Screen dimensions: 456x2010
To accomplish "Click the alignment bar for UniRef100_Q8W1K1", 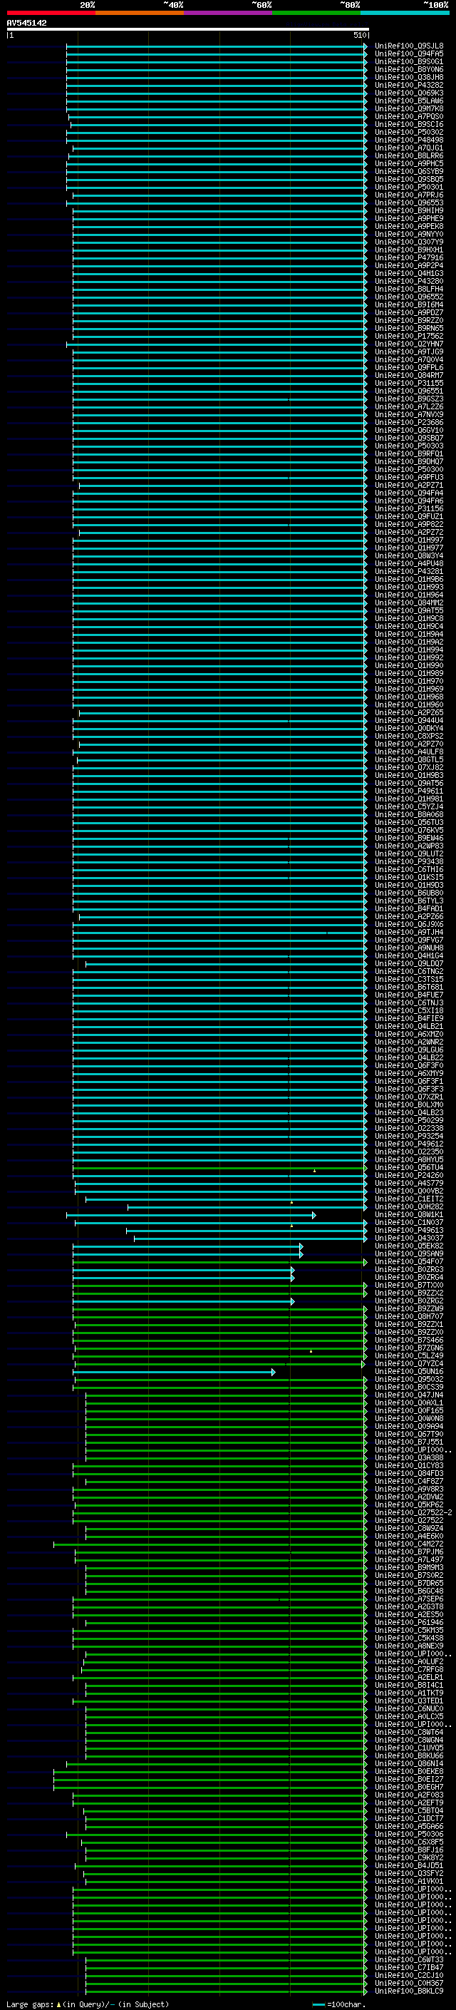I will pos(191,1215).
